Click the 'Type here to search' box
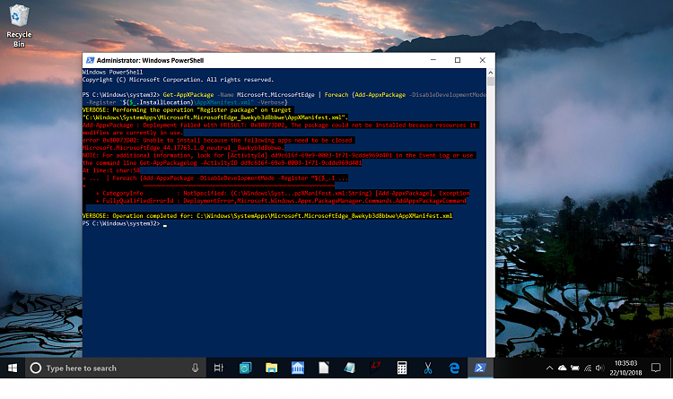673x399 pixels. [x=116, y=369]
